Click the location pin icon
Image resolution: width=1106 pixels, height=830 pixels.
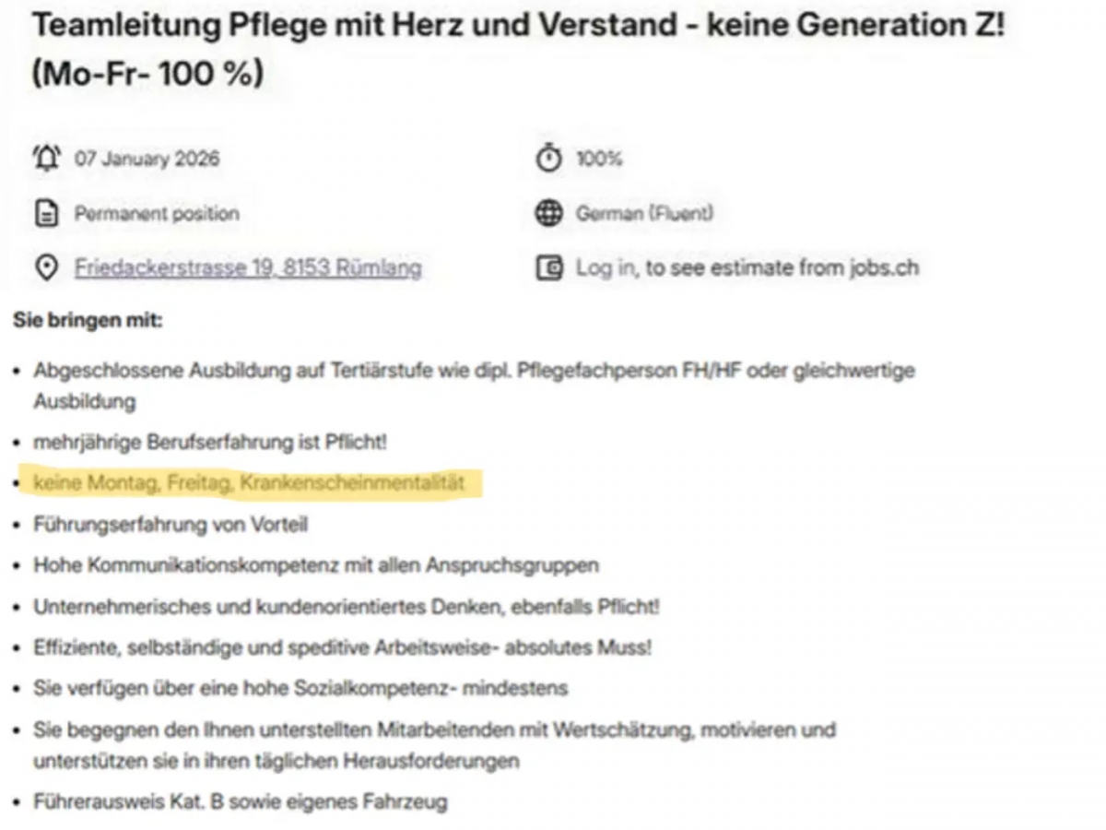click(x=45, y=268)
